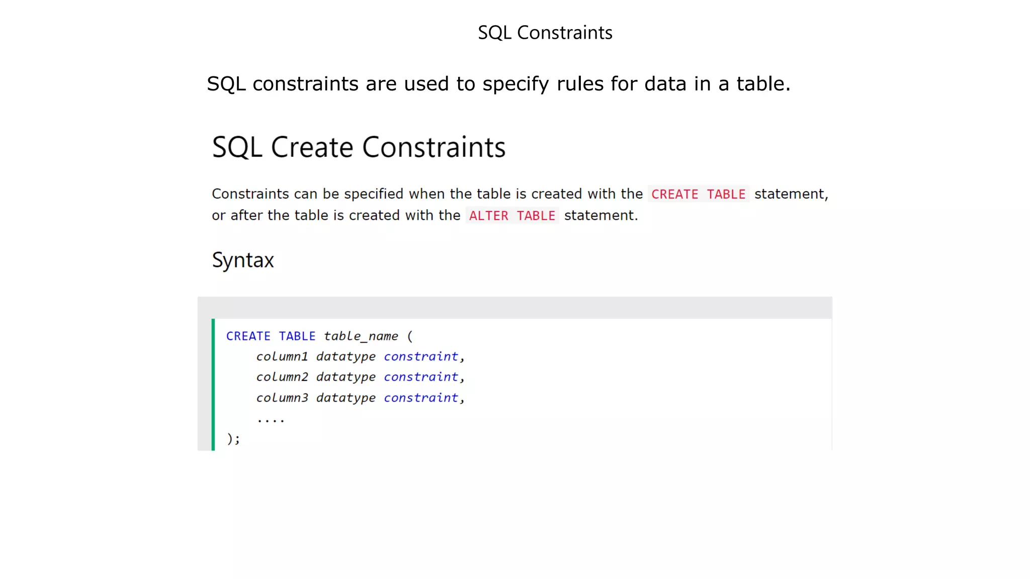Viewport: 1030px width, 579px height.
Task: Click the 'column3 datatype constraint' code line
Action: [x=360, y=398]
